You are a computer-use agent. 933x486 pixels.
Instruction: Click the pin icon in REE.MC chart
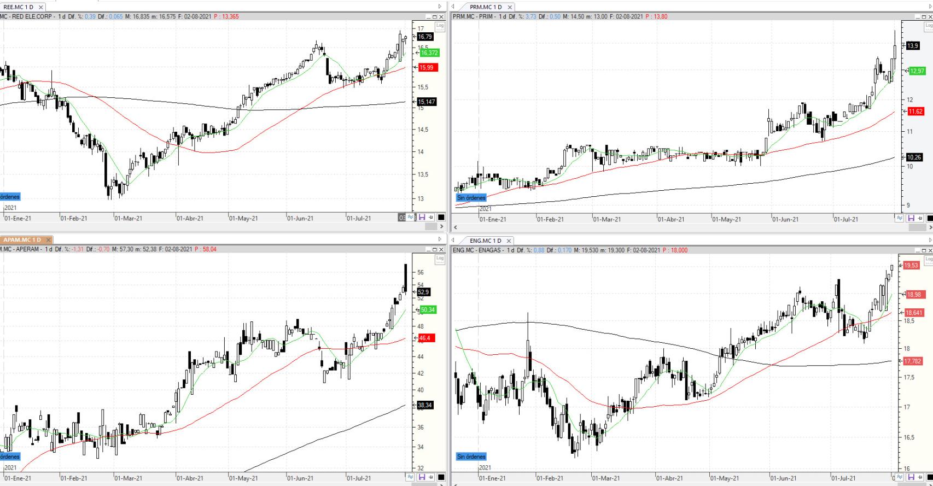[x=430, y=218]
